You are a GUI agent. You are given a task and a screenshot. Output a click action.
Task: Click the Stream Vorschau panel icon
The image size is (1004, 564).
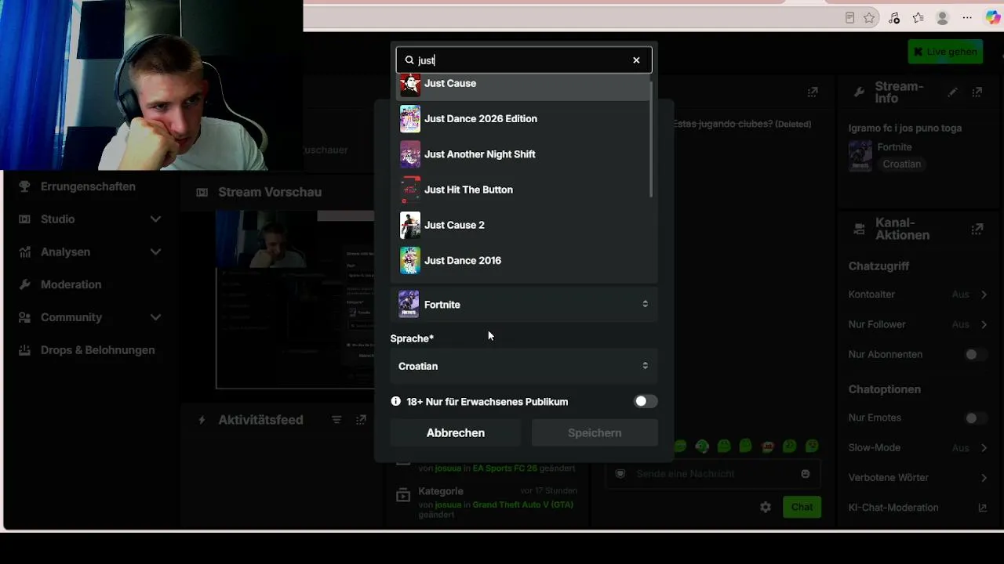tap(202, 192)
